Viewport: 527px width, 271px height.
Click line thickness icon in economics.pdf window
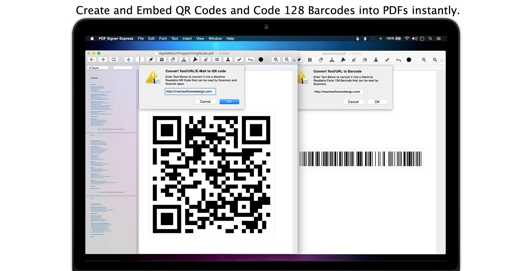point(310,60)
